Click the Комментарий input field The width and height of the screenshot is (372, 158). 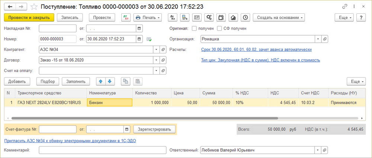tap(103, 150)
